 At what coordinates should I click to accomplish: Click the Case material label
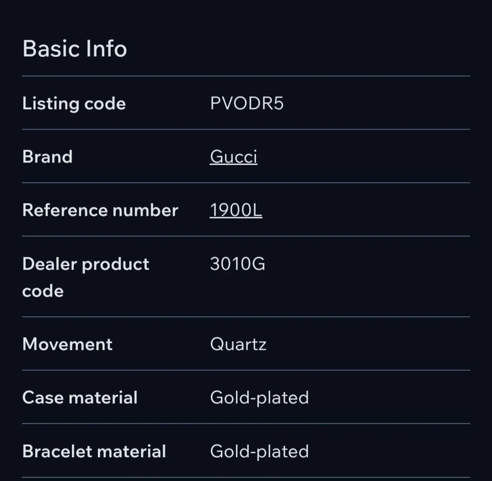[80, 397]
